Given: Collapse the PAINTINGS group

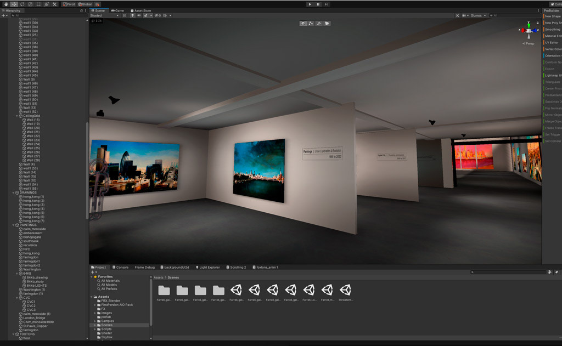Looking at the screenshot, I should pos(13,225).
